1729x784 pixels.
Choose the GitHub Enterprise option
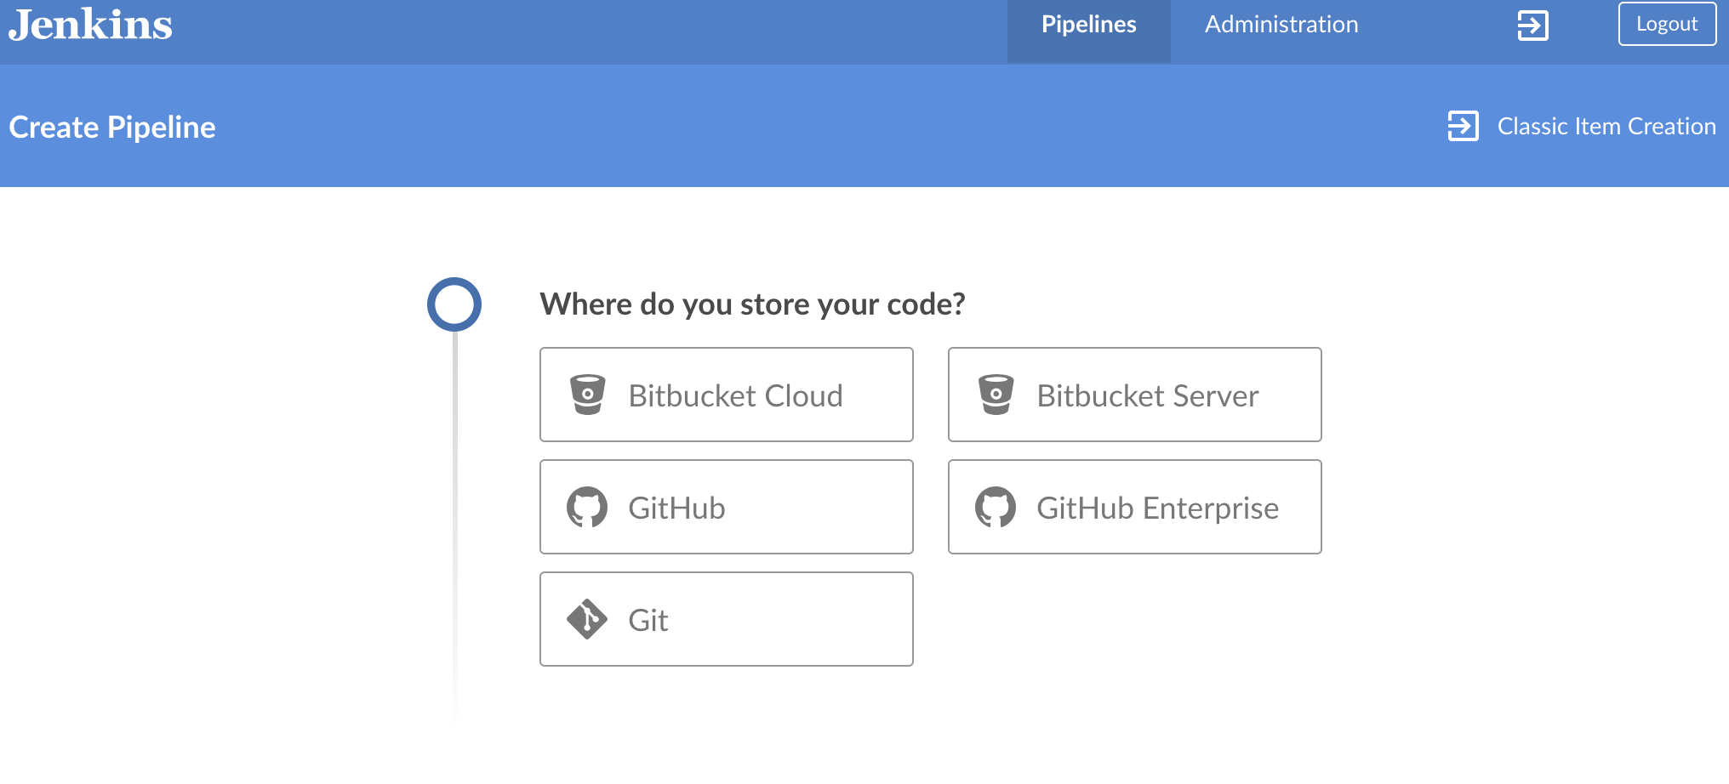coord(1135,507)
